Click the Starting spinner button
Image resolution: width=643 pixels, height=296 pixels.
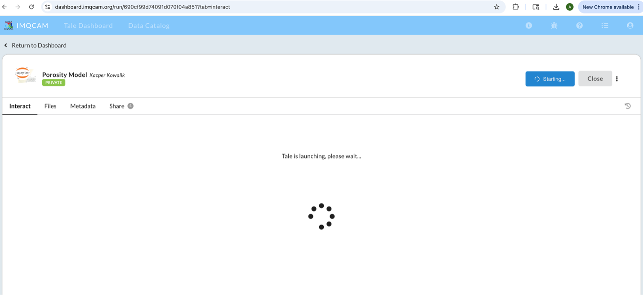coord(550,78)
